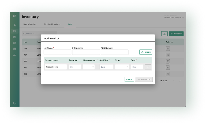Image resolution: width=206 pixels, height=124 pixels.
Task: Open the calendar icon in sidebar
Action: pos(14,43)
